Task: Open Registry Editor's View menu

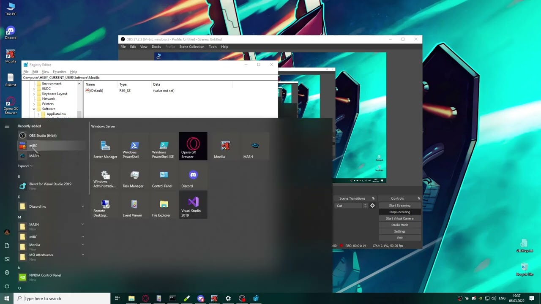Action: coord(45,72)
